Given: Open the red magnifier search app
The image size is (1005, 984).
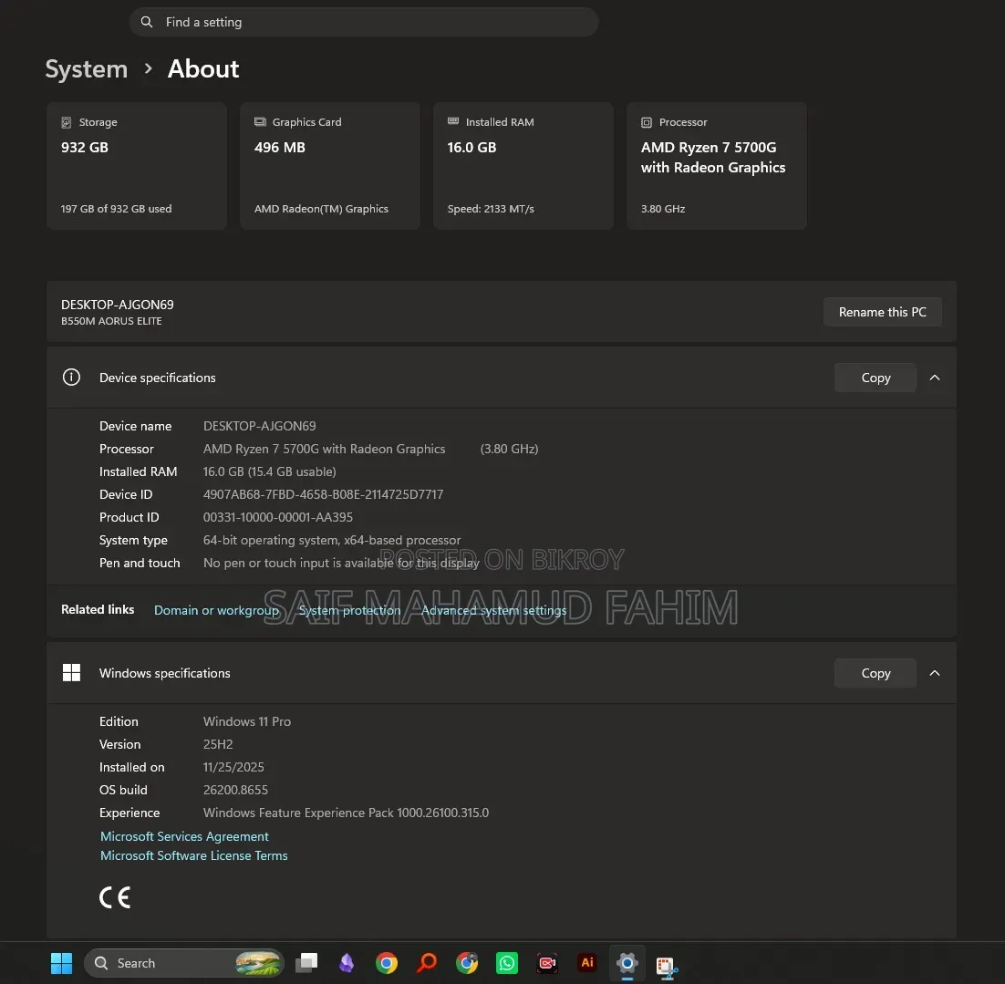Looking at the screenshot, I should [427, 963].
